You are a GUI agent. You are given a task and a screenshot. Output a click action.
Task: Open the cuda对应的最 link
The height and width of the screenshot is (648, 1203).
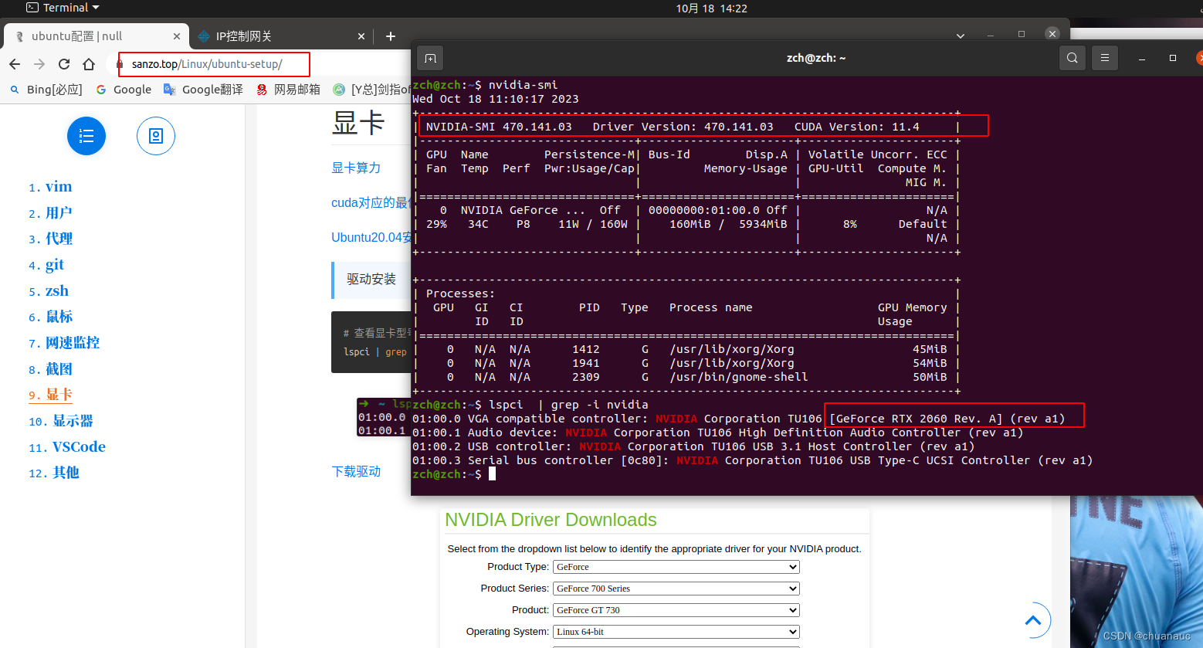click(371, 202)
